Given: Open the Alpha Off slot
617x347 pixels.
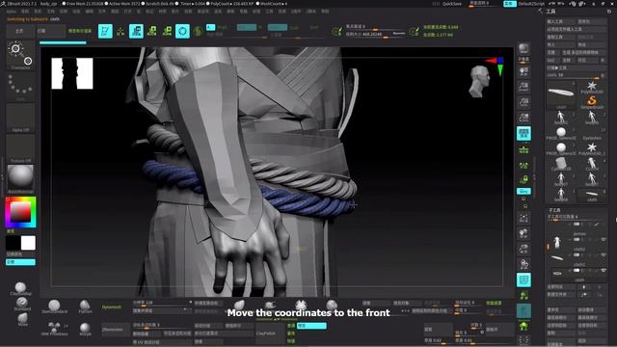Looking at the screenshot, I should coord(20,118).
